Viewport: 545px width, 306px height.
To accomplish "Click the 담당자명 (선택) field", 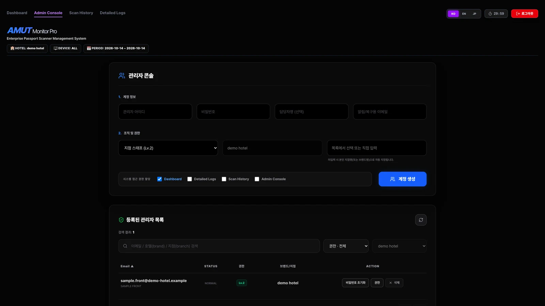I will pos(312,112).
